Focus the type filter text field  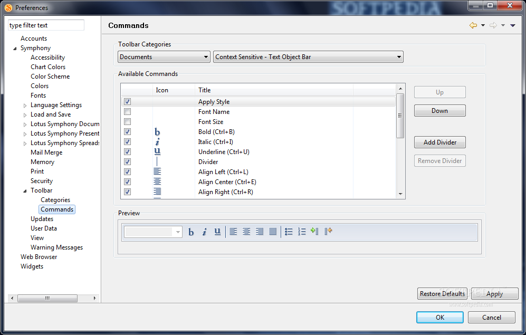click(x=46, y=25)
